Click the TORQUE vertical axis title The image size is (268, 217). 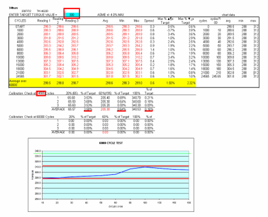tap(33, 175)
